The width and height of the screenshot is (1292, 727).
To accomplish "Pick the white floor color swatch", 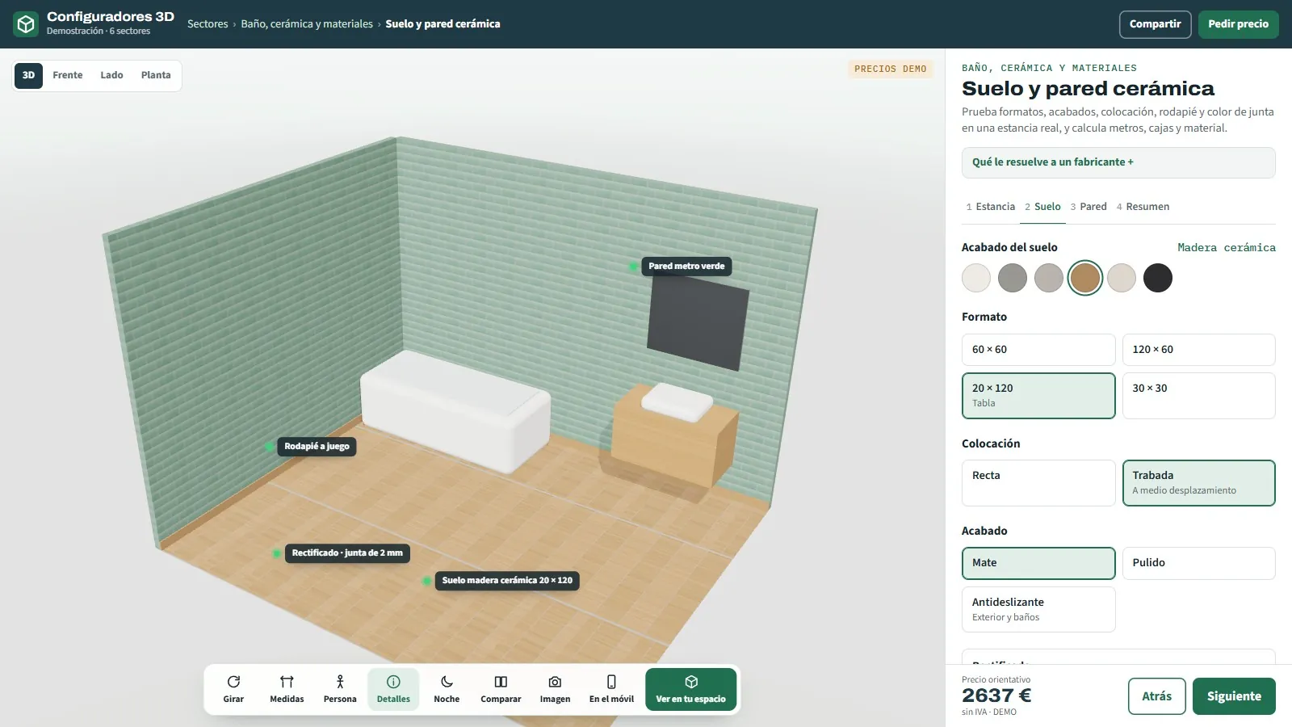I will click(x=976, y=278).
